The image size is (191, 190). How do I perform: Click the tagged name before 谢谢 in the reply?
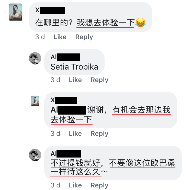[x=68, y=110]
